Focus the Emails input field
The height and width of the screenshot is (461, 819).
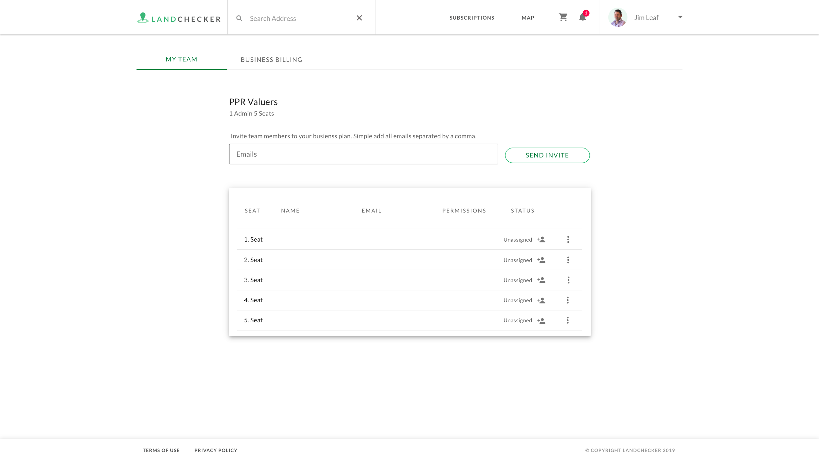(x=363, y=154)
